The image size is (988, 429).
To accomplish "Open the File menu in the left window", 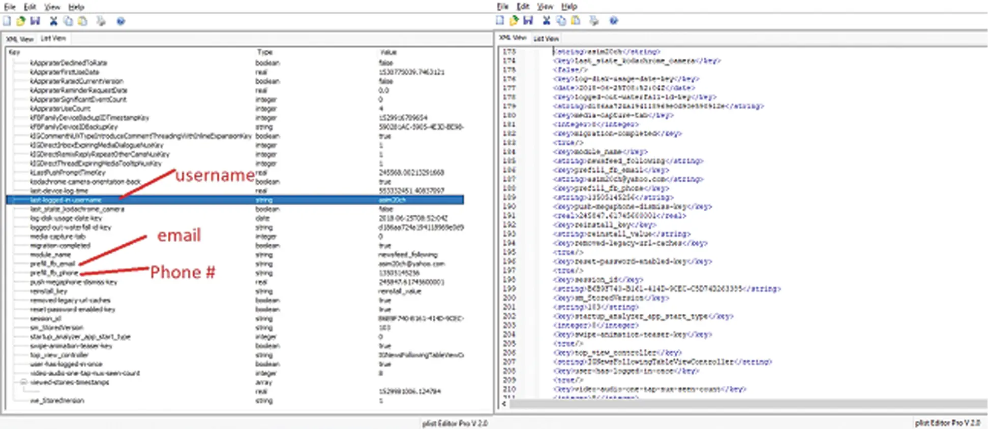I will pyautogui.click(x=10, y=7).
